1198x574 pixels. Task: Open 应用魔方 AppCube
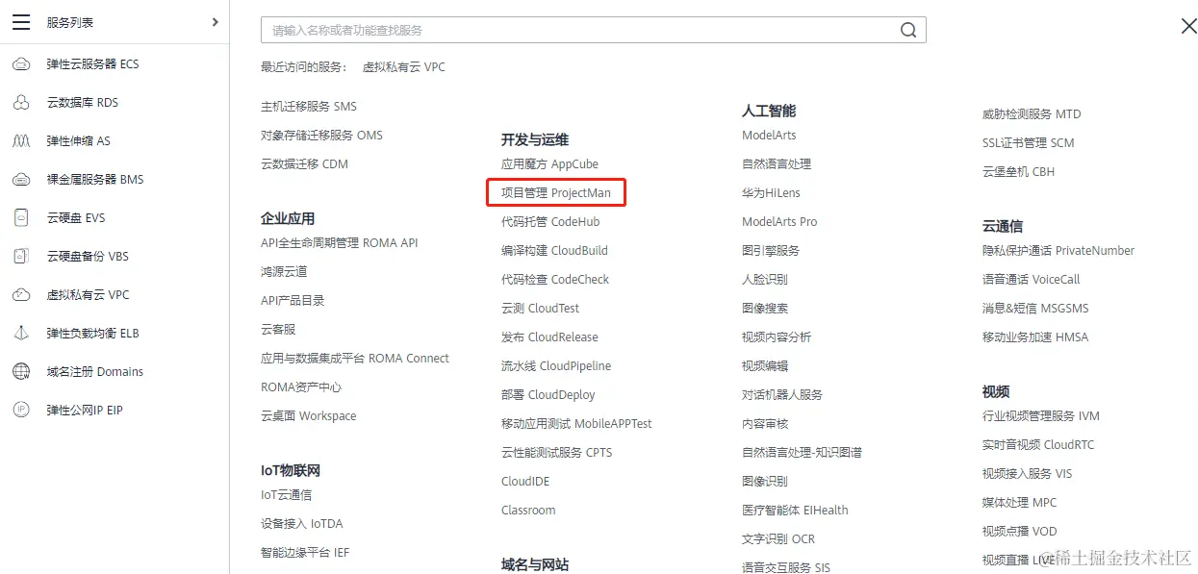point(549,164)
